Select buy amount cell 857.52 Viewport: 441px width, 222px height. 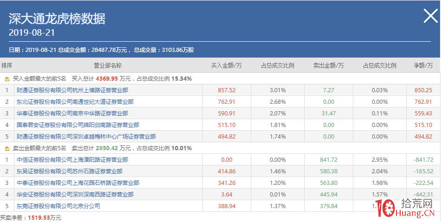(227, 90)
